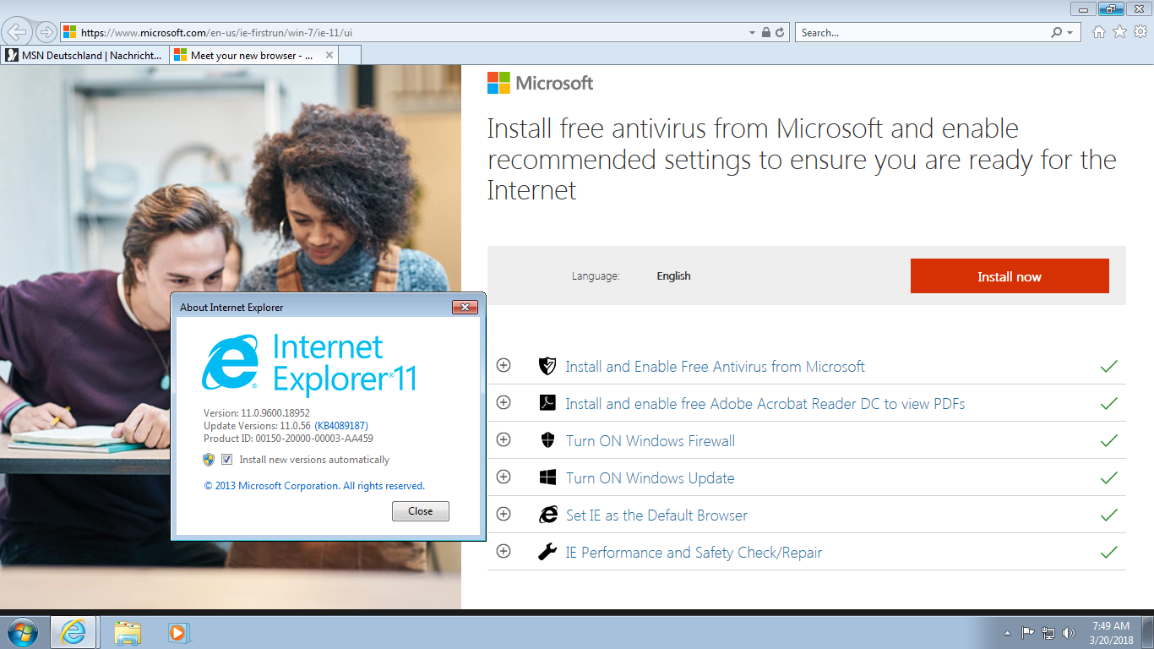Expand Set IE as Default Browser item
The width and height of the screenshot is (1154, 649).
[504, 514]
